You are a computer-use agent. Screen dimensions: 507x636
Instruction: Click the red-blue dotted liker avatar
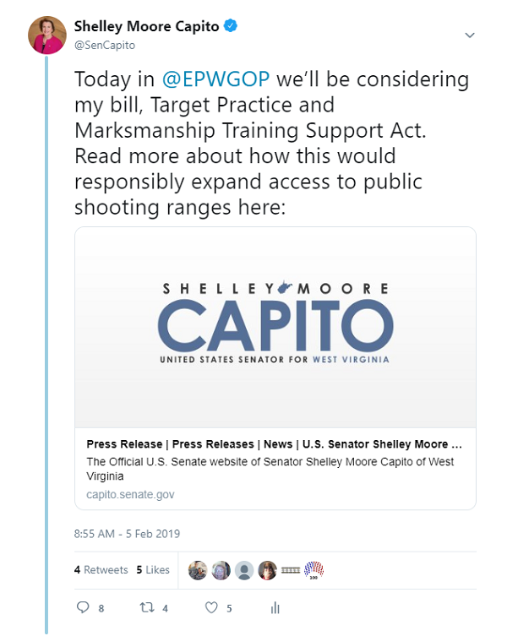(313, 570)
